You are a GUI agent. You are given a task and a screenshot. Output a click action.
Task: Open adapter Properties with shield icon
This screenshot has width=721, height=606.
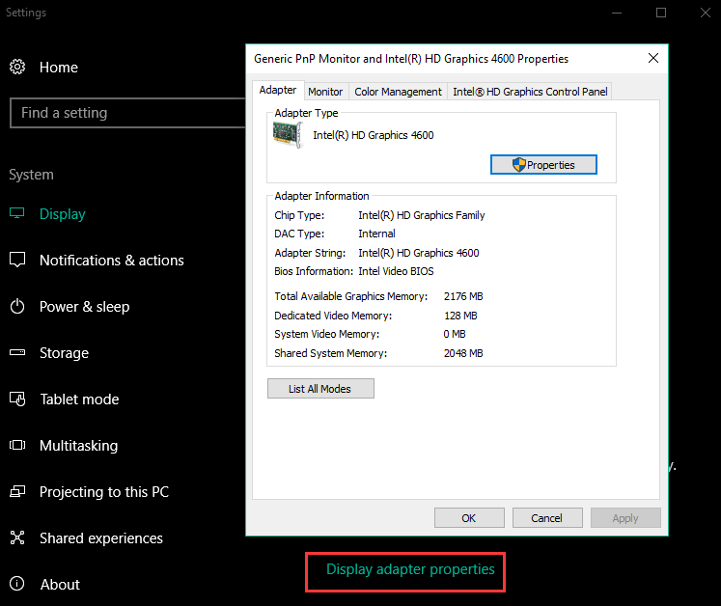coord(543,165)
